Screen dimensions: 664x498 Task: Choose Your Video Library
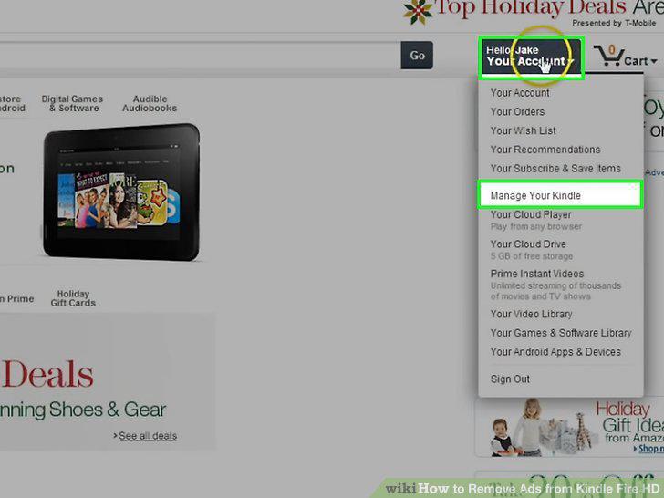(x=531, y=314)
